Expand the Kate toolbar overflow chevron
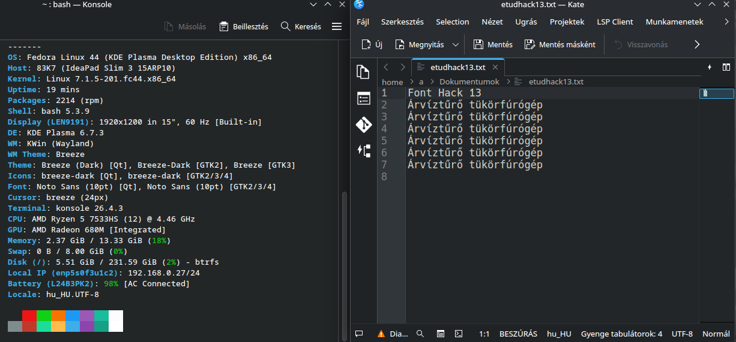736x342 pixels. click(697, 44)
